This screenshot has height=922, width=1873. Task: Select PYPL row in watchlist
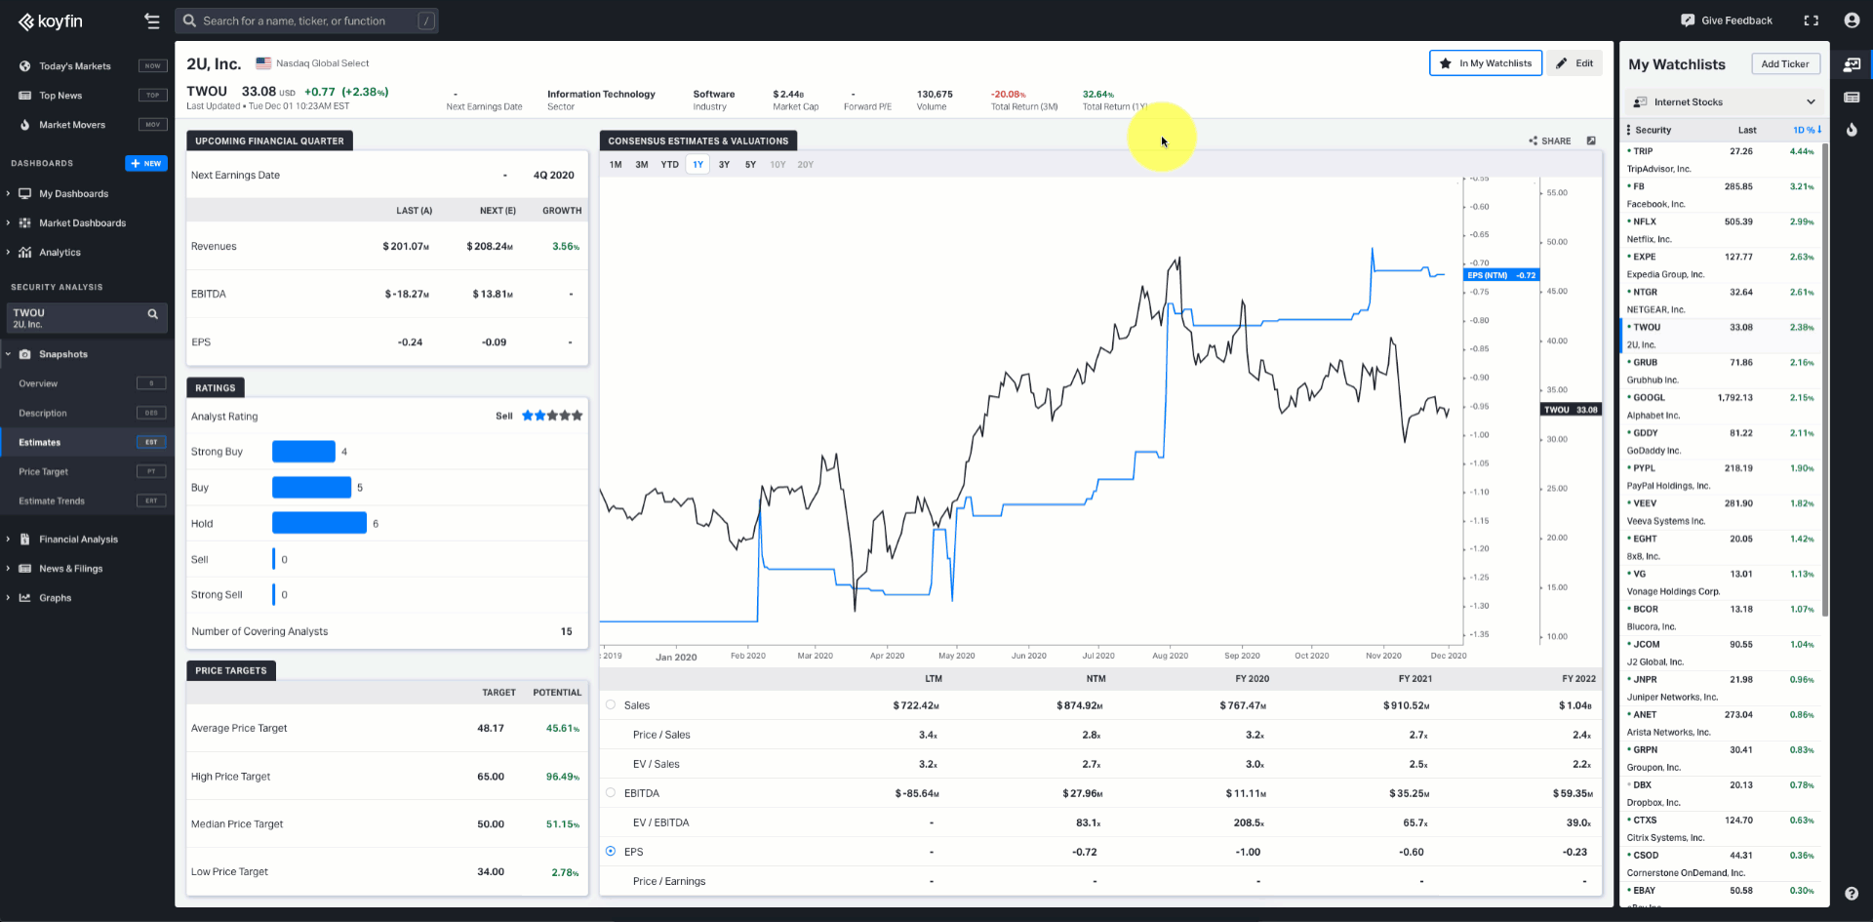[1721, 476]
